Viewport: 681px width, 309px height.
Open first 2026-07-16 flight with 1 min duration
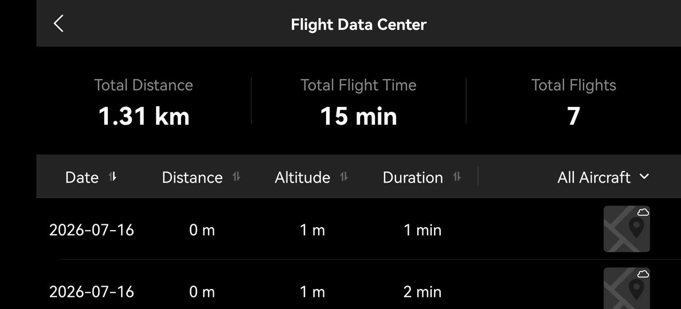359,229
